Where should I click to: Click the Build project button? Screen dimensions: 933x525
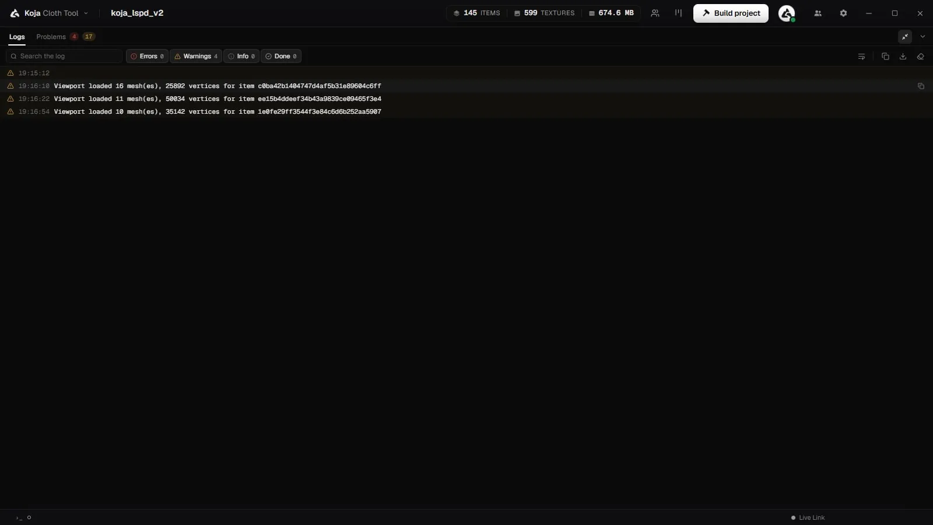click(731, 13)
